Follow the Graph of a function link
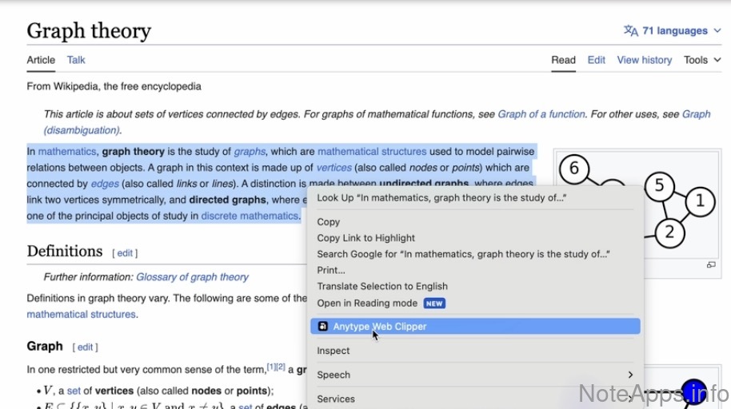This screenshot has width=731, height=409. [x=541, y=114]
